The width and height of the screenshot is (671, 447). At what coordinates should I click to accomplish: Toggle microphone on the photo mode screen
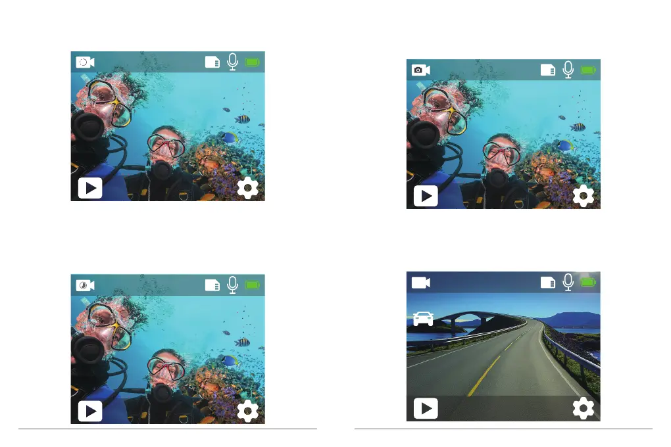point(568,70)
